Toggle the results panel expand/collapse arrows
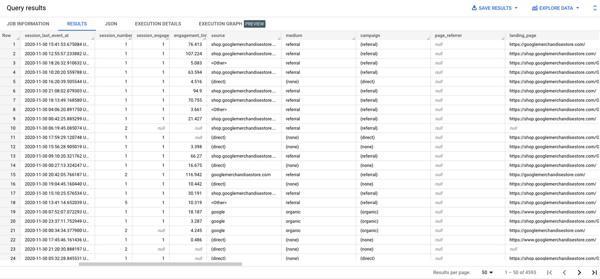 [595, 8]
